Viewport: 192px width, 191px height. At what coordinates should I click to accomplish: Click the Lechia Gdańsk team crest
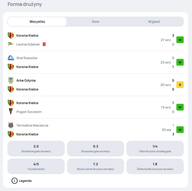click(11, 44)
